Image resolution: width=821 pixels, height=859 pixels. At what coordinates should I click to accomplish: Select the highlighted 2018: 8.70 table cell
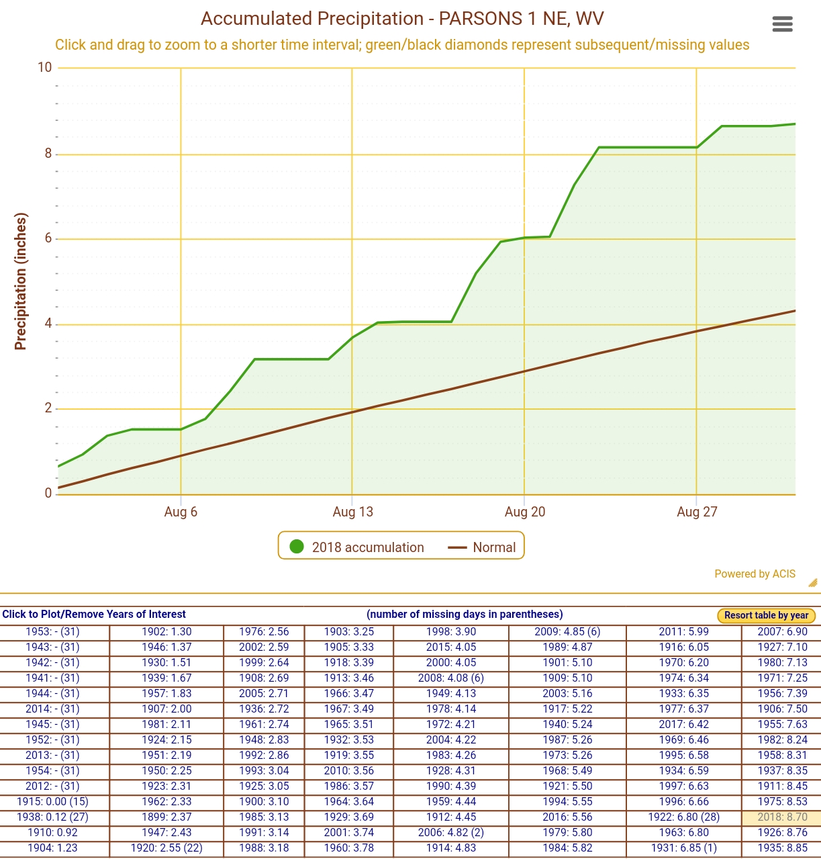[782, 817]
